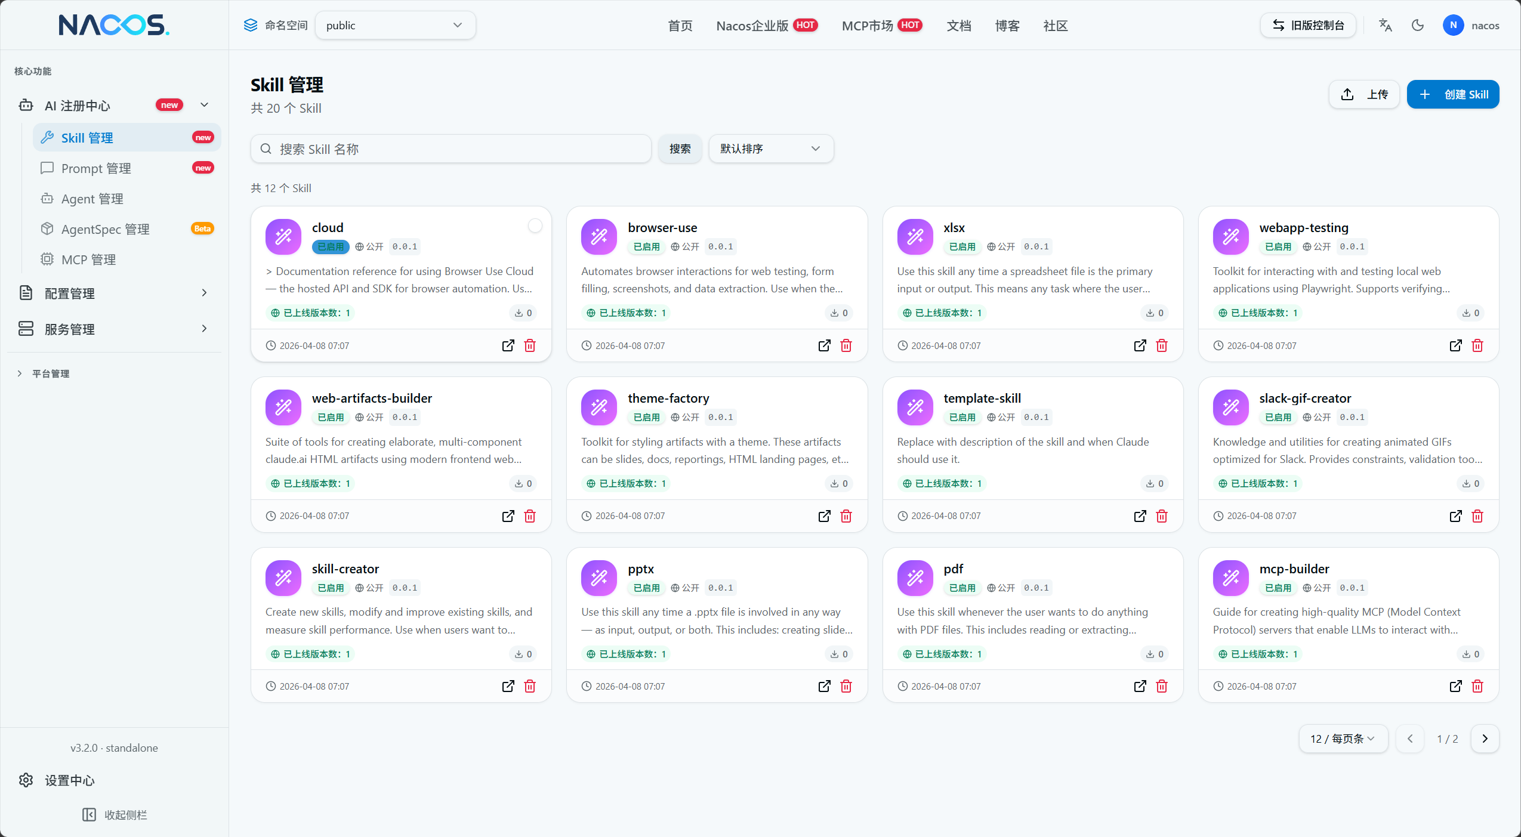Open the 社区 nav link
1521x837 pixels.
pyautogui.click(x=1056, y=26)
